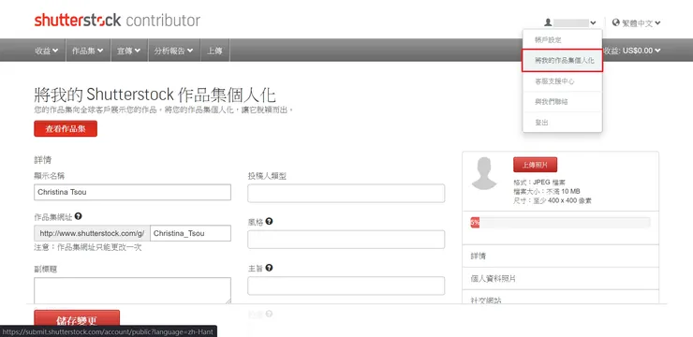Click the globe language icon
This screenshot has height=337, width=693.
coord(615,22)
